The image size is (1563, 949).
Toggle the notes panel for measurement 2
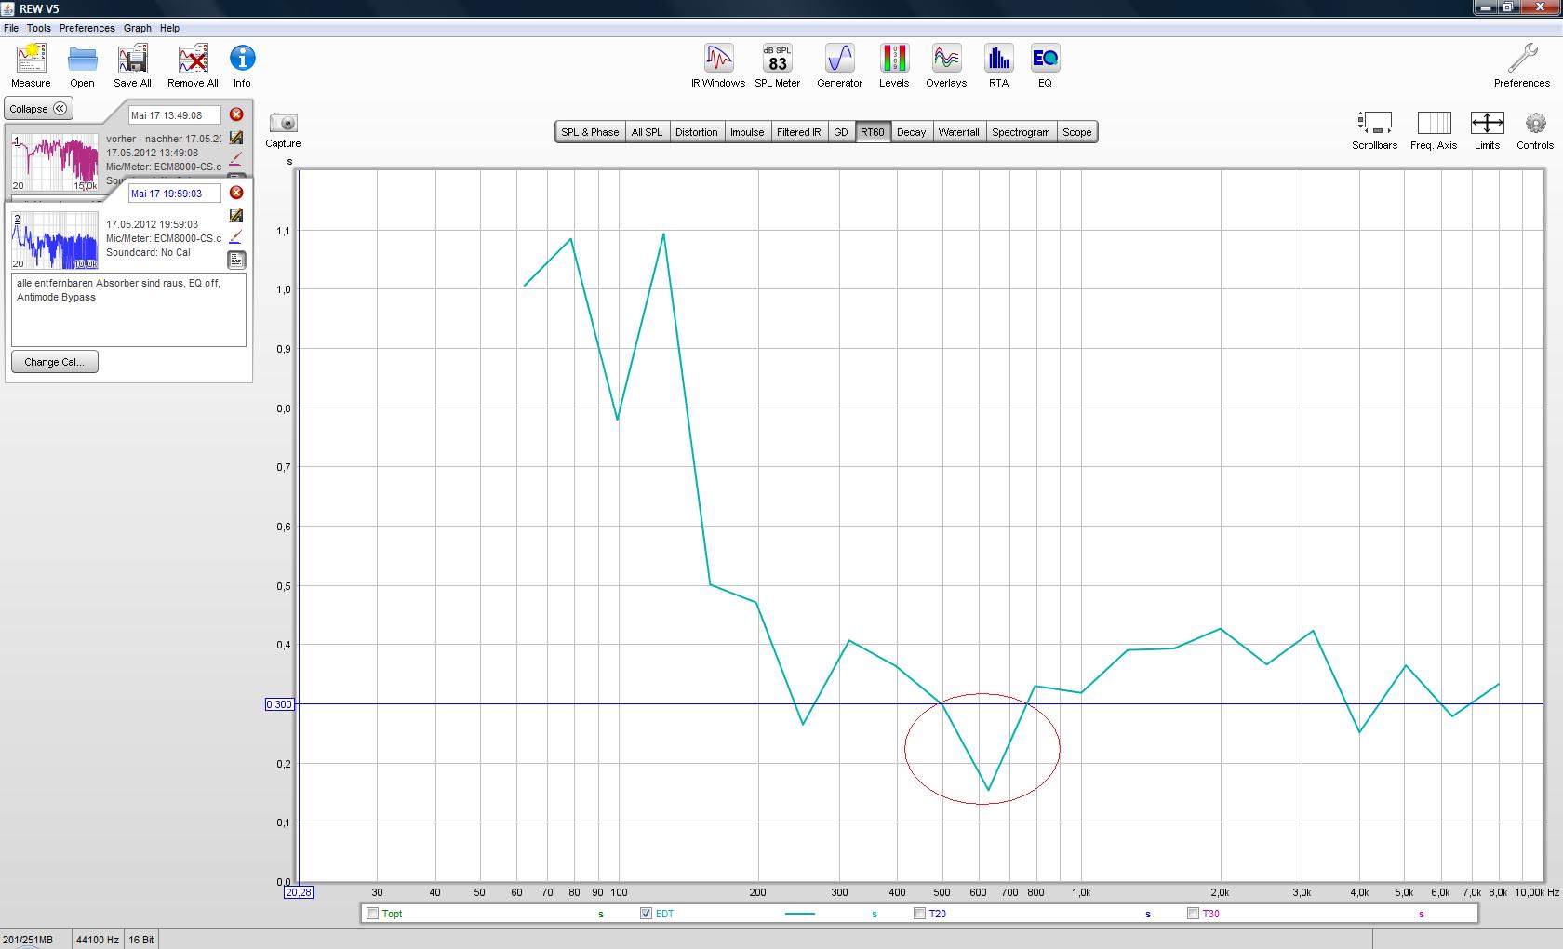236,260
